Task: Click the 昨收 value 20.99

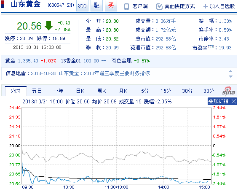Action: pyautogui.click(x=112, y=48)
